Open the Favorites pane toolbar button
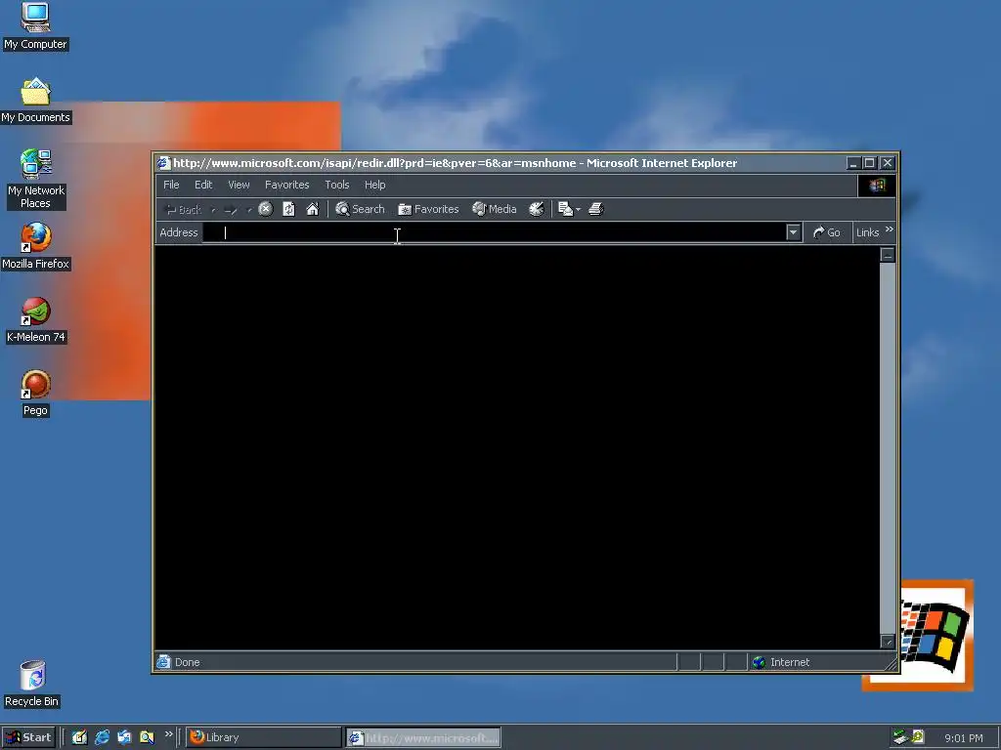This screenshot has height=750, width=1001. coord(428,209)
